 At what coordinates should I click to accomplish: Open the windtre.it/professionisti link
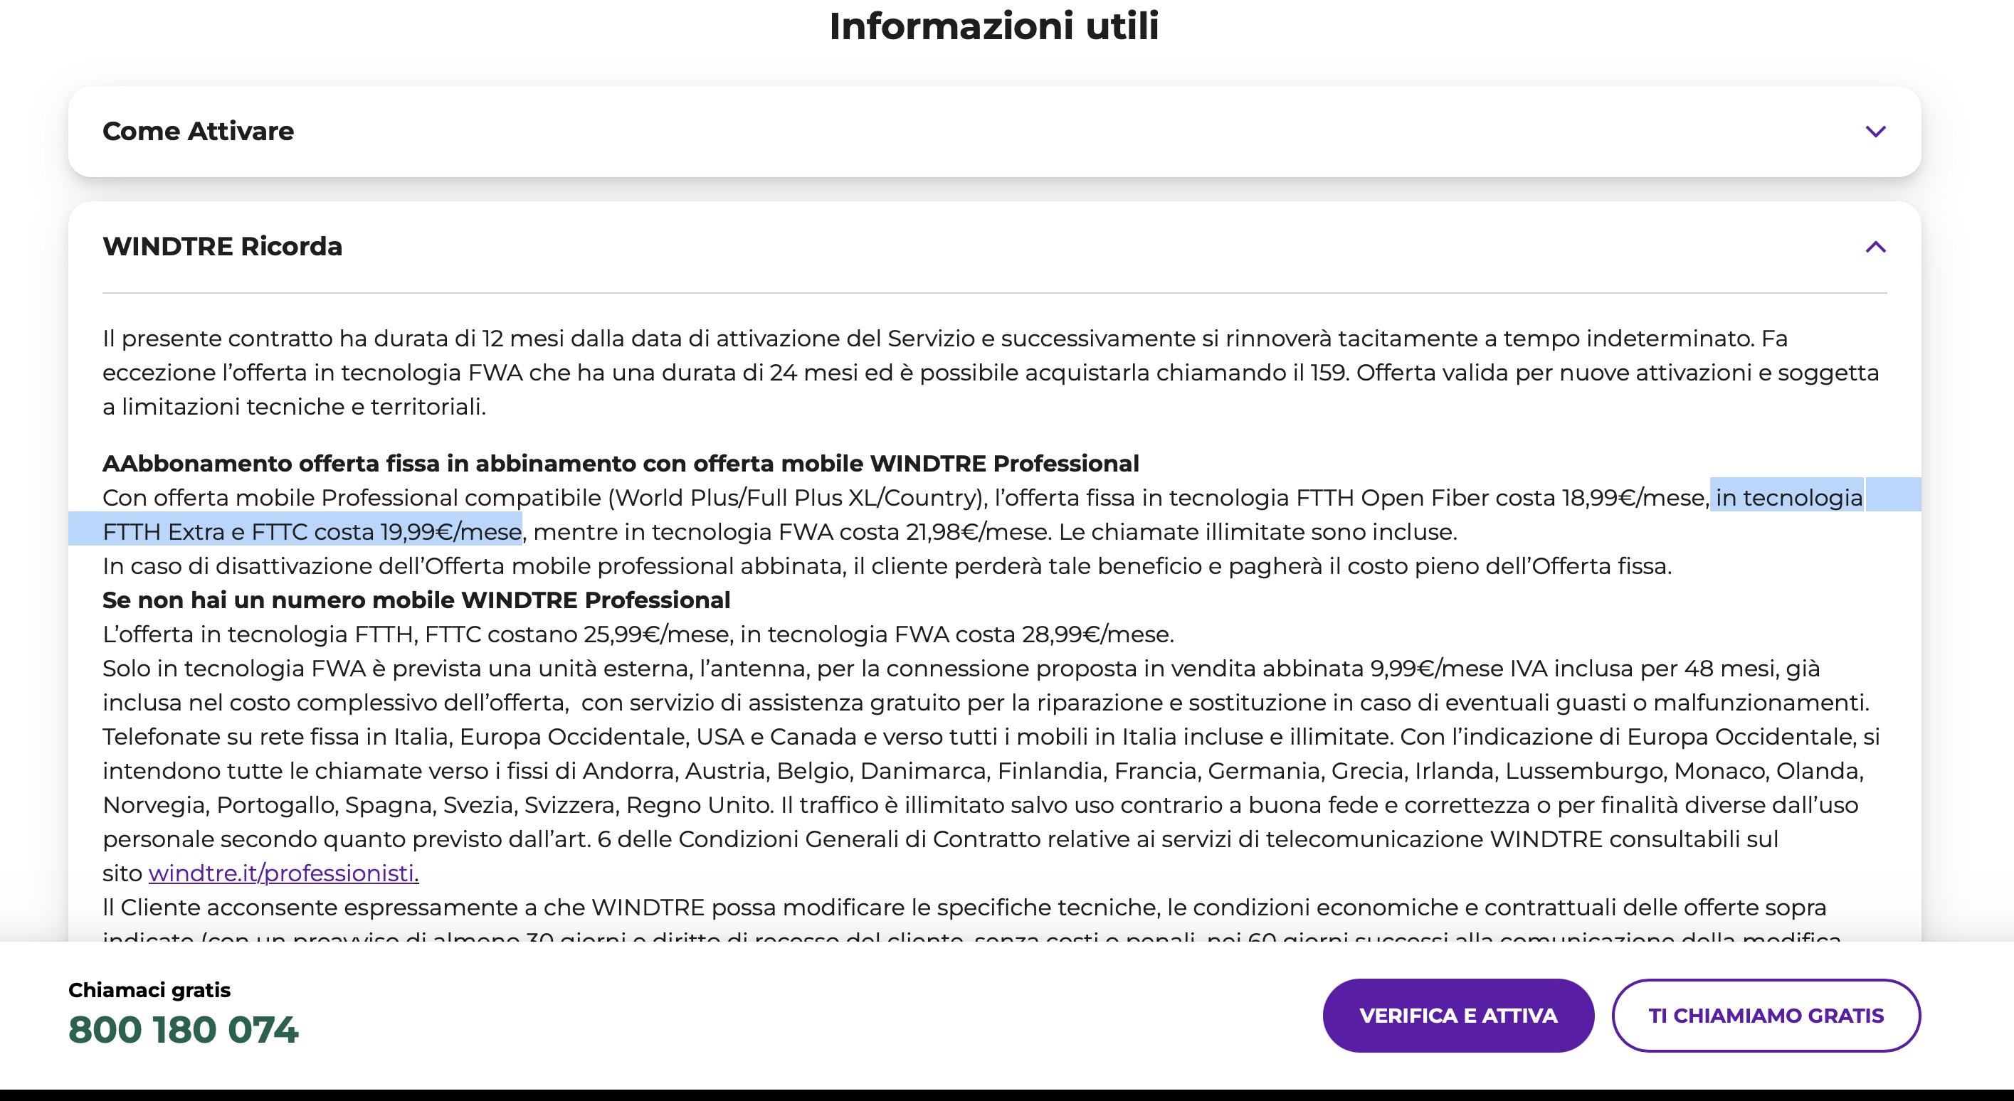(x=283, y=873)
